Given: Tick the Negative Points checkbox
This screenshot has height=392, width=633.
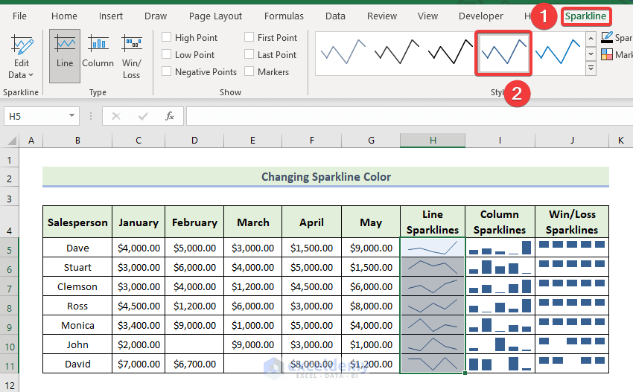Looking at the screenshot, I should pos(167,72).
